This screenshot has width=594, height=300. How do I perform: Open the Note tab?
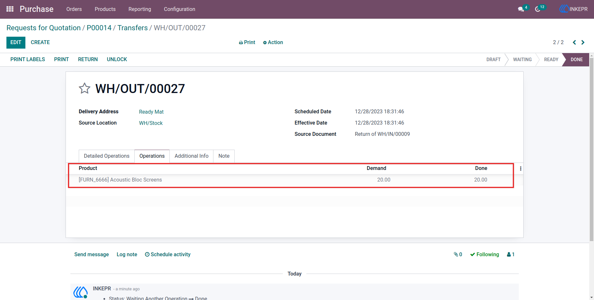click(224, 156)
